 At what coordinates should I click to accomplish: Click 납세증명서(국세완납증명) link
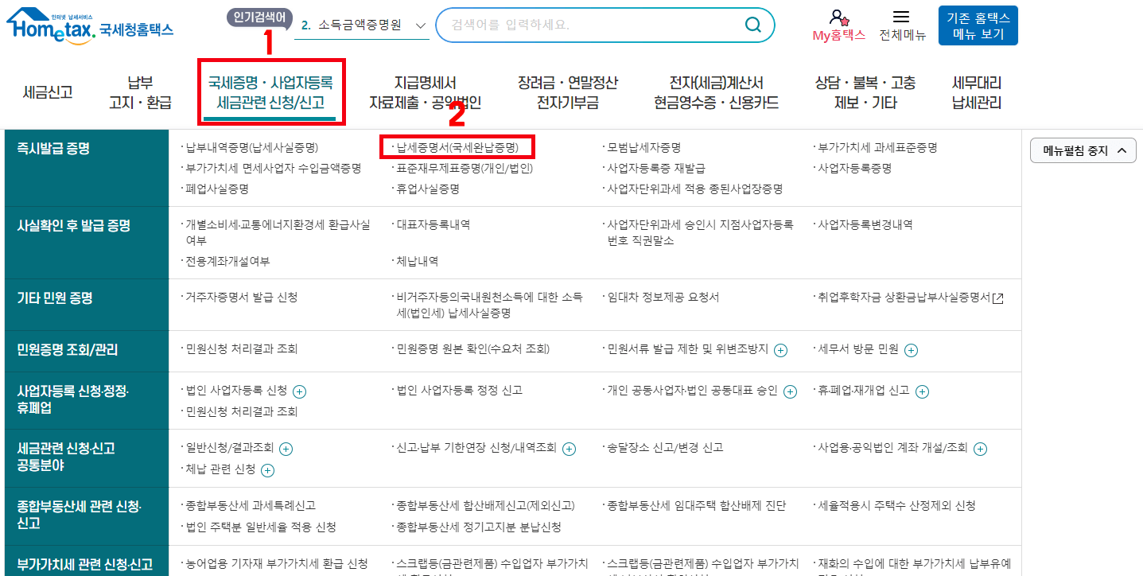click(457, 147)
